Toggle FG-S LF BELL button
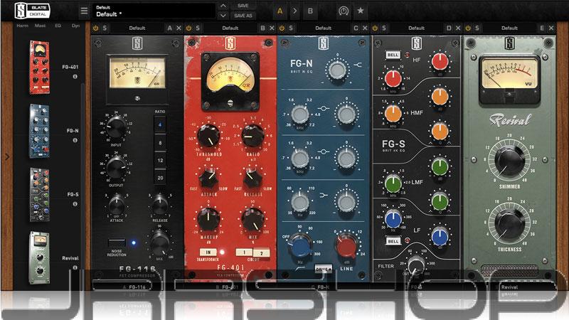 pos(393,241)
